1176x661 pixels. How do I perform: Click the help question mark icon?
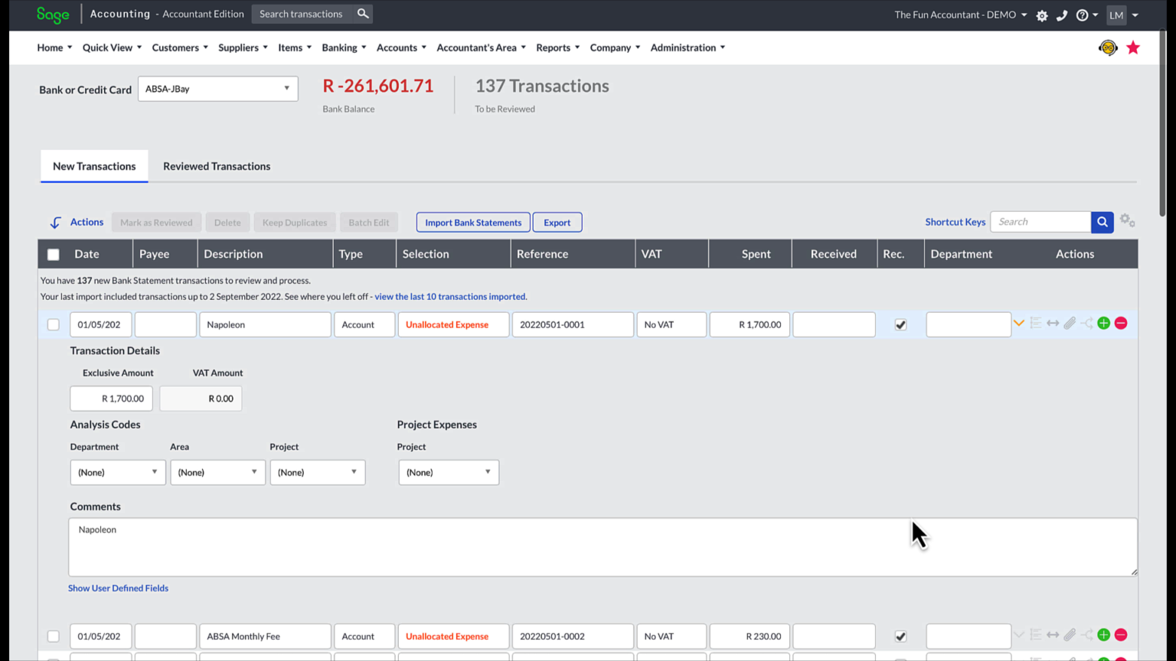pyautogui.click(x=1082, y=15)
